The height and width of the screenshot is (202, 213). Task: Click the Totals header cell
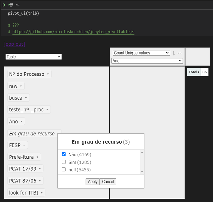coord(194,72)
